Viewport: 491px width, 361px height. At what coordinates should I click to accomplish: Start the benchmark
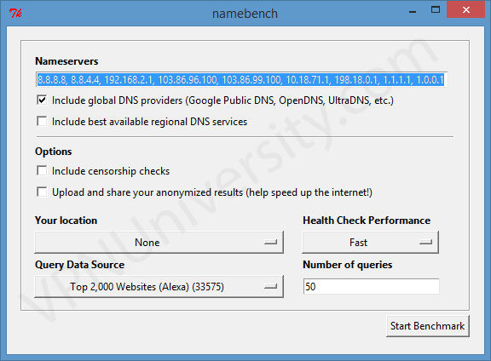pos(427,326)
